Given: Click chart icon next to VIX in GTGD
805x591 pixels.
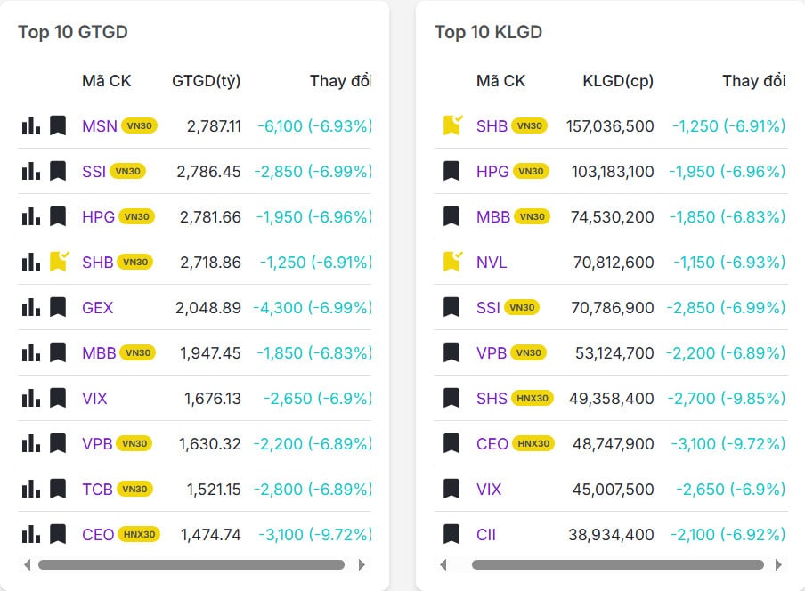Looking at the screenshot, I should click(31, 398).
